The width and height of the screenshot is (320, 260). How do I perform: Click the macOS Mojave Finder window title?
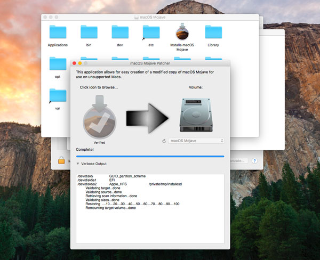(153, 18)
